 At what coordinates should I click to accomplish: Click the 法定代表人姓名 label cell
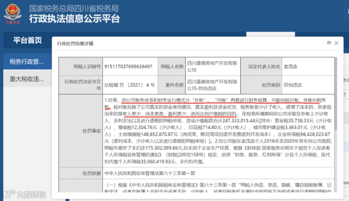point(261,66)
